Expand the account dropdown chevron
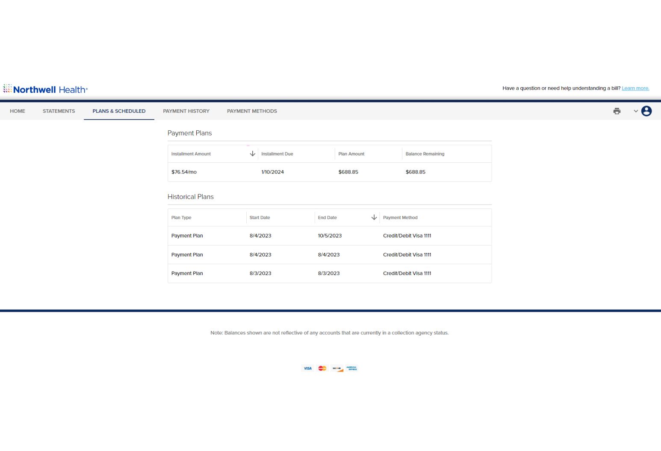The width and height of the screenshot is (661, 451). point(636,111)
